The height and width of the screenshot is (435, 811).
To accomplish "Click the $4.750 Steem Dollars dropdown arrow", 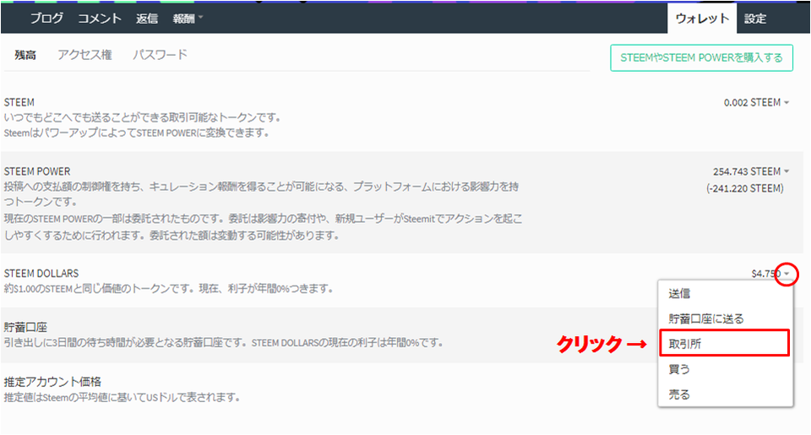I will click(x=787, y=274).
